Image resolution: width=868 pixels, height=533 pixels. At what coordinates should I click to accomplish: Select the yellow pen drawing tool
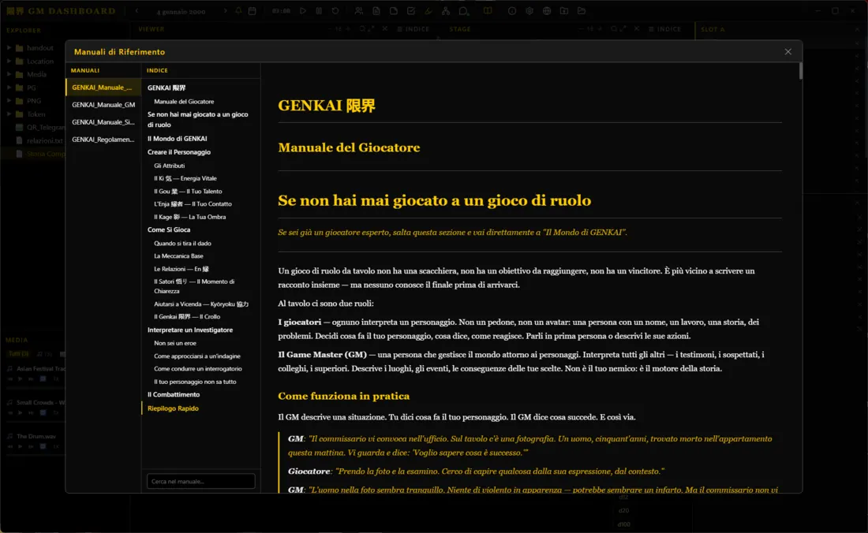coord(428,9)
